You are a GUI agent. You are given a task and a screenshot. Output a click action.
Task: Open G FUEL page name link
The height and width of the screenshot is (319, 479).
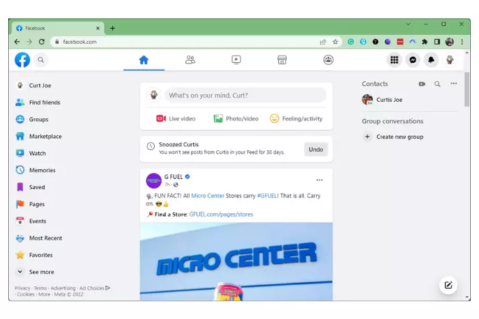(174, 177)
